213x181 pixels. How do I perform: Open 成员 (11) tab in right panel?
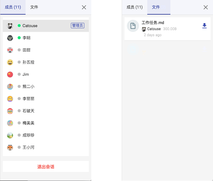(134, 7)
